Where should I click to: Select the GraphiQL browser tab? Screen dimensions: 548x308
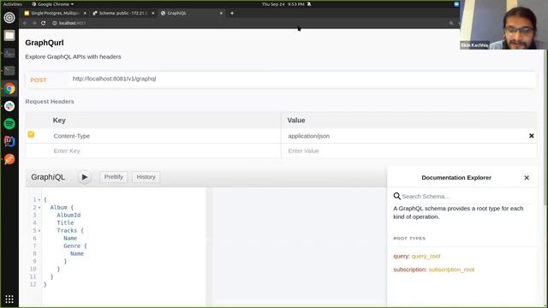click(x=190, y=14)
